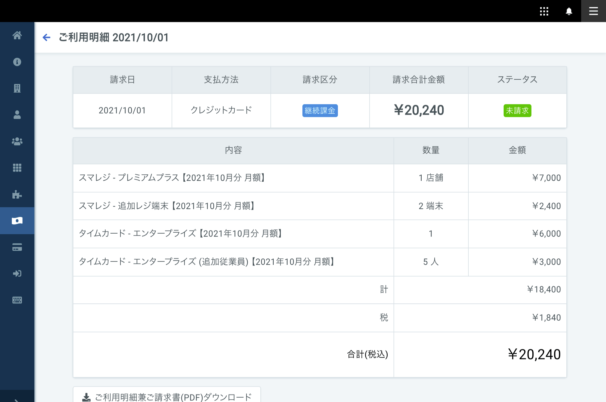Click the 未請求 status badge
This screenshot has width=606, height=402.
517,111
